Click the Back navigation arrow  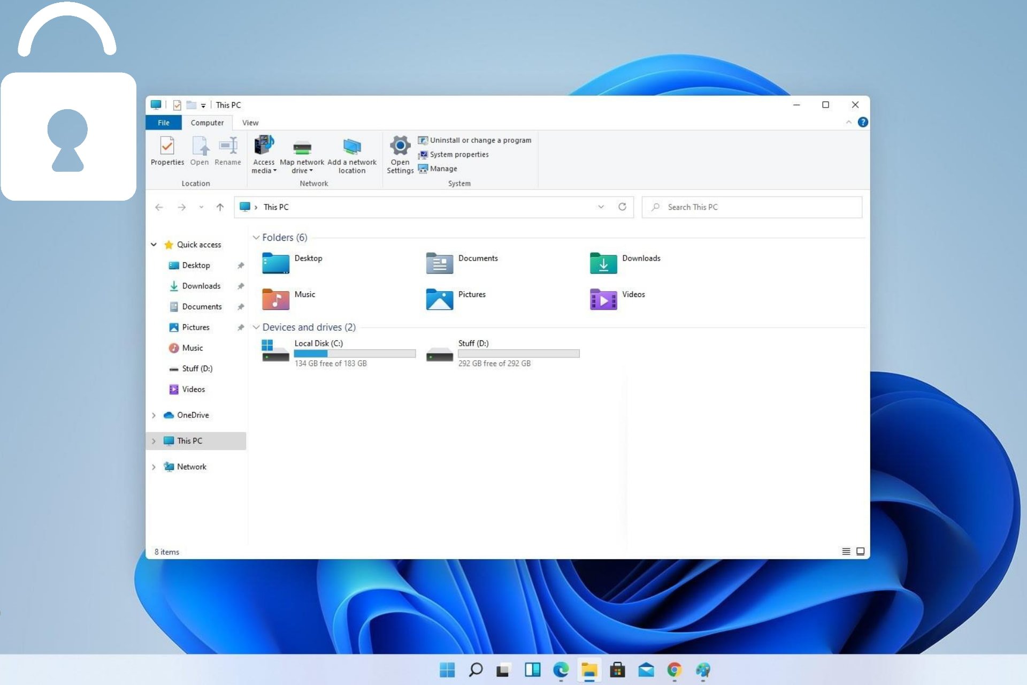click(159, 207)
